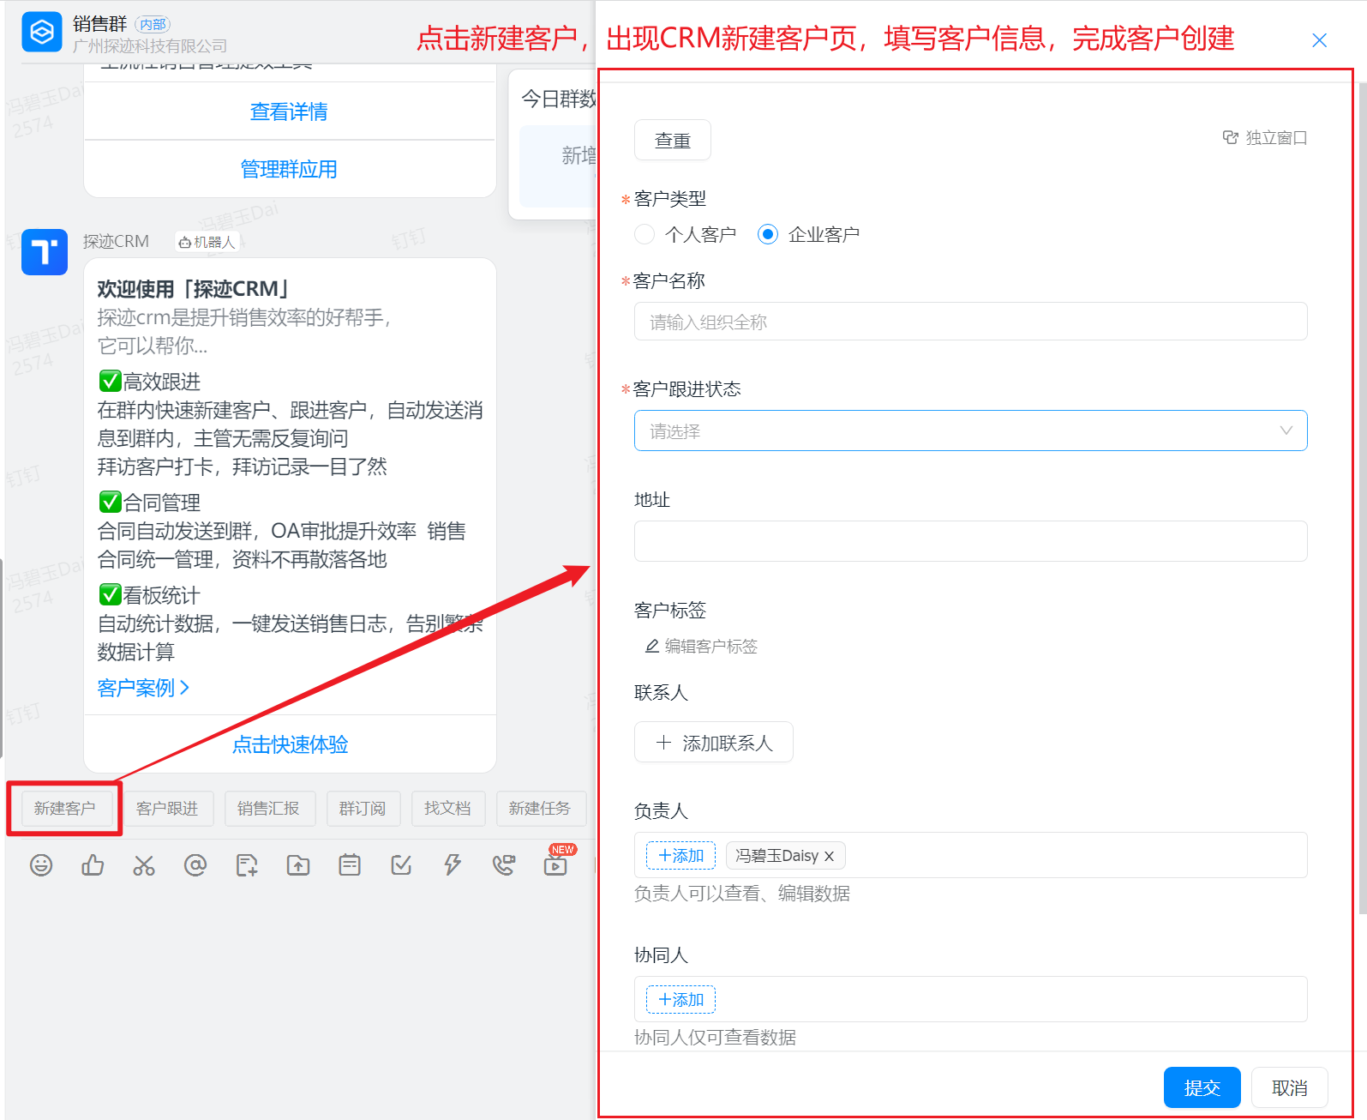Click the 地址 input field

[970, 541]
